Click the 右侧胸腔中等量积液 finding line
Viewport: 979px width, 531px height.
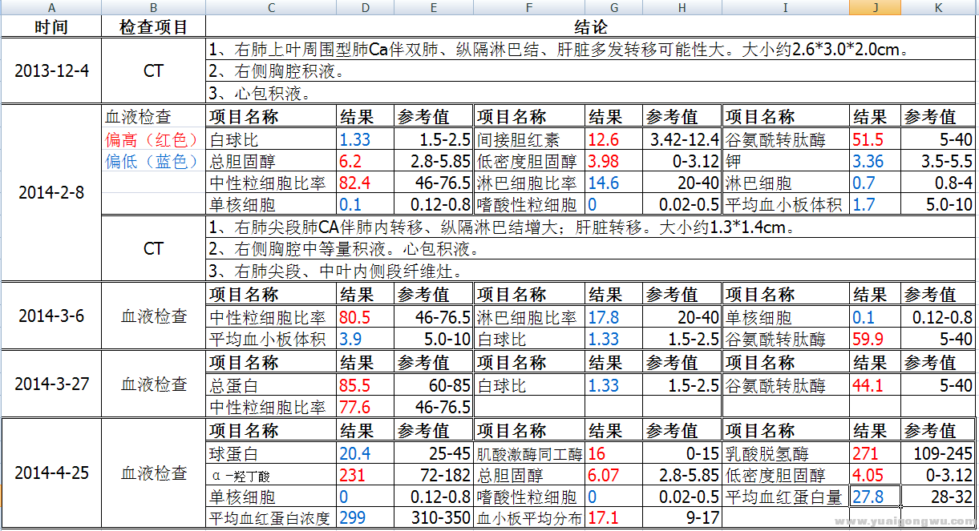point(591,248)
